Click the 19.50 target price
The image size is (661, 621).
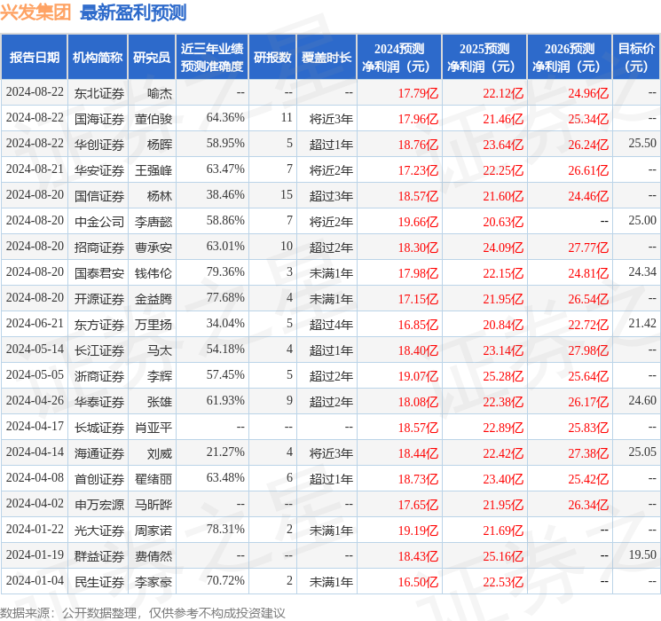(642, 554)
